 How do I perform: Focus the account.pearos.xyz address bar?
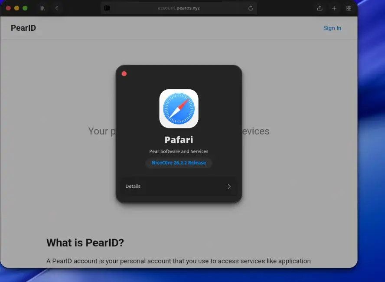tap(179, 8)
